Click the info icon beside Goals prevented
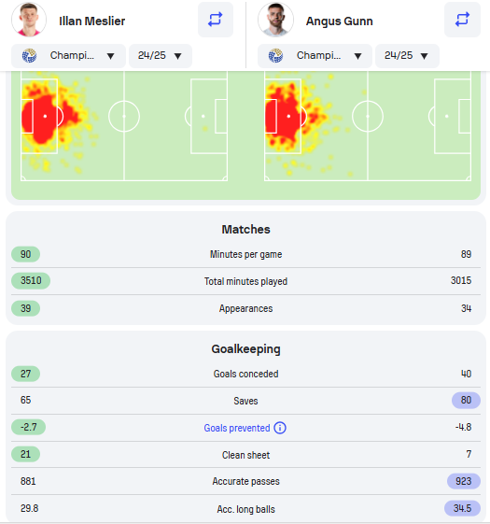The image size is (490, 524). pyautogui.click(x=280, y=428)
